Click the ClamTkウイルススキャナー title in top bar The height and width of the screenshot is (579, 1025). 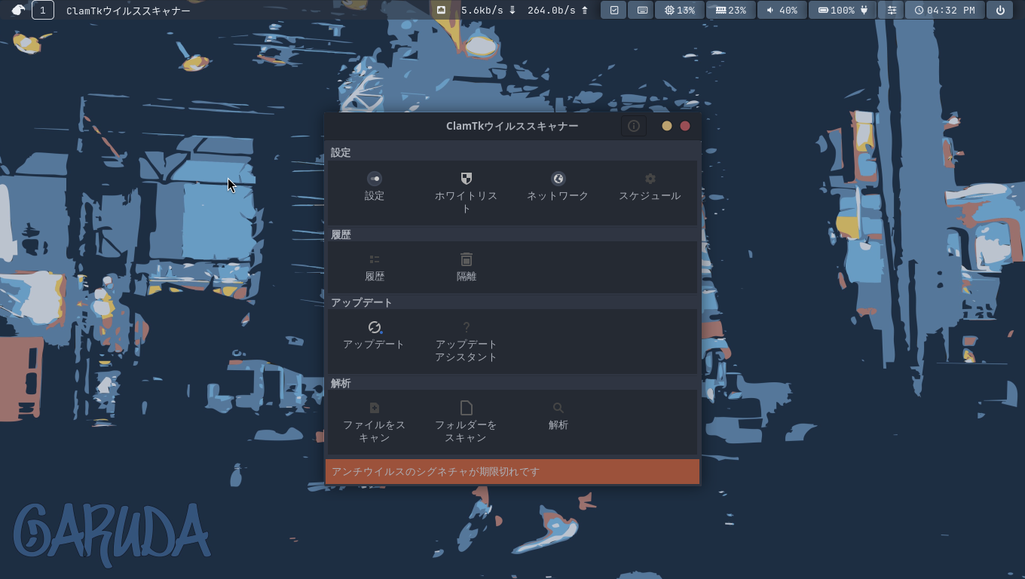(128, 11)
